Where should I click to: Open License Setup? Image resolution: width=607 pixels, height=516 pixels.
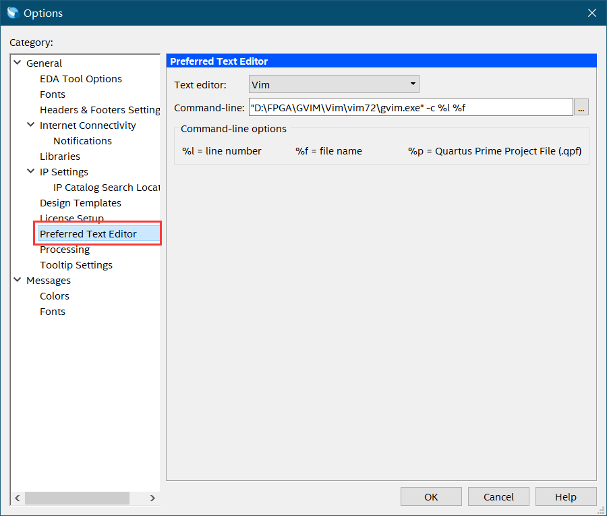pyautogui.click(x=71, y=218)
